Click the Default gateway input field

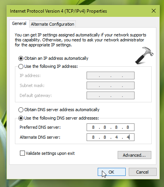coord(110,95)
